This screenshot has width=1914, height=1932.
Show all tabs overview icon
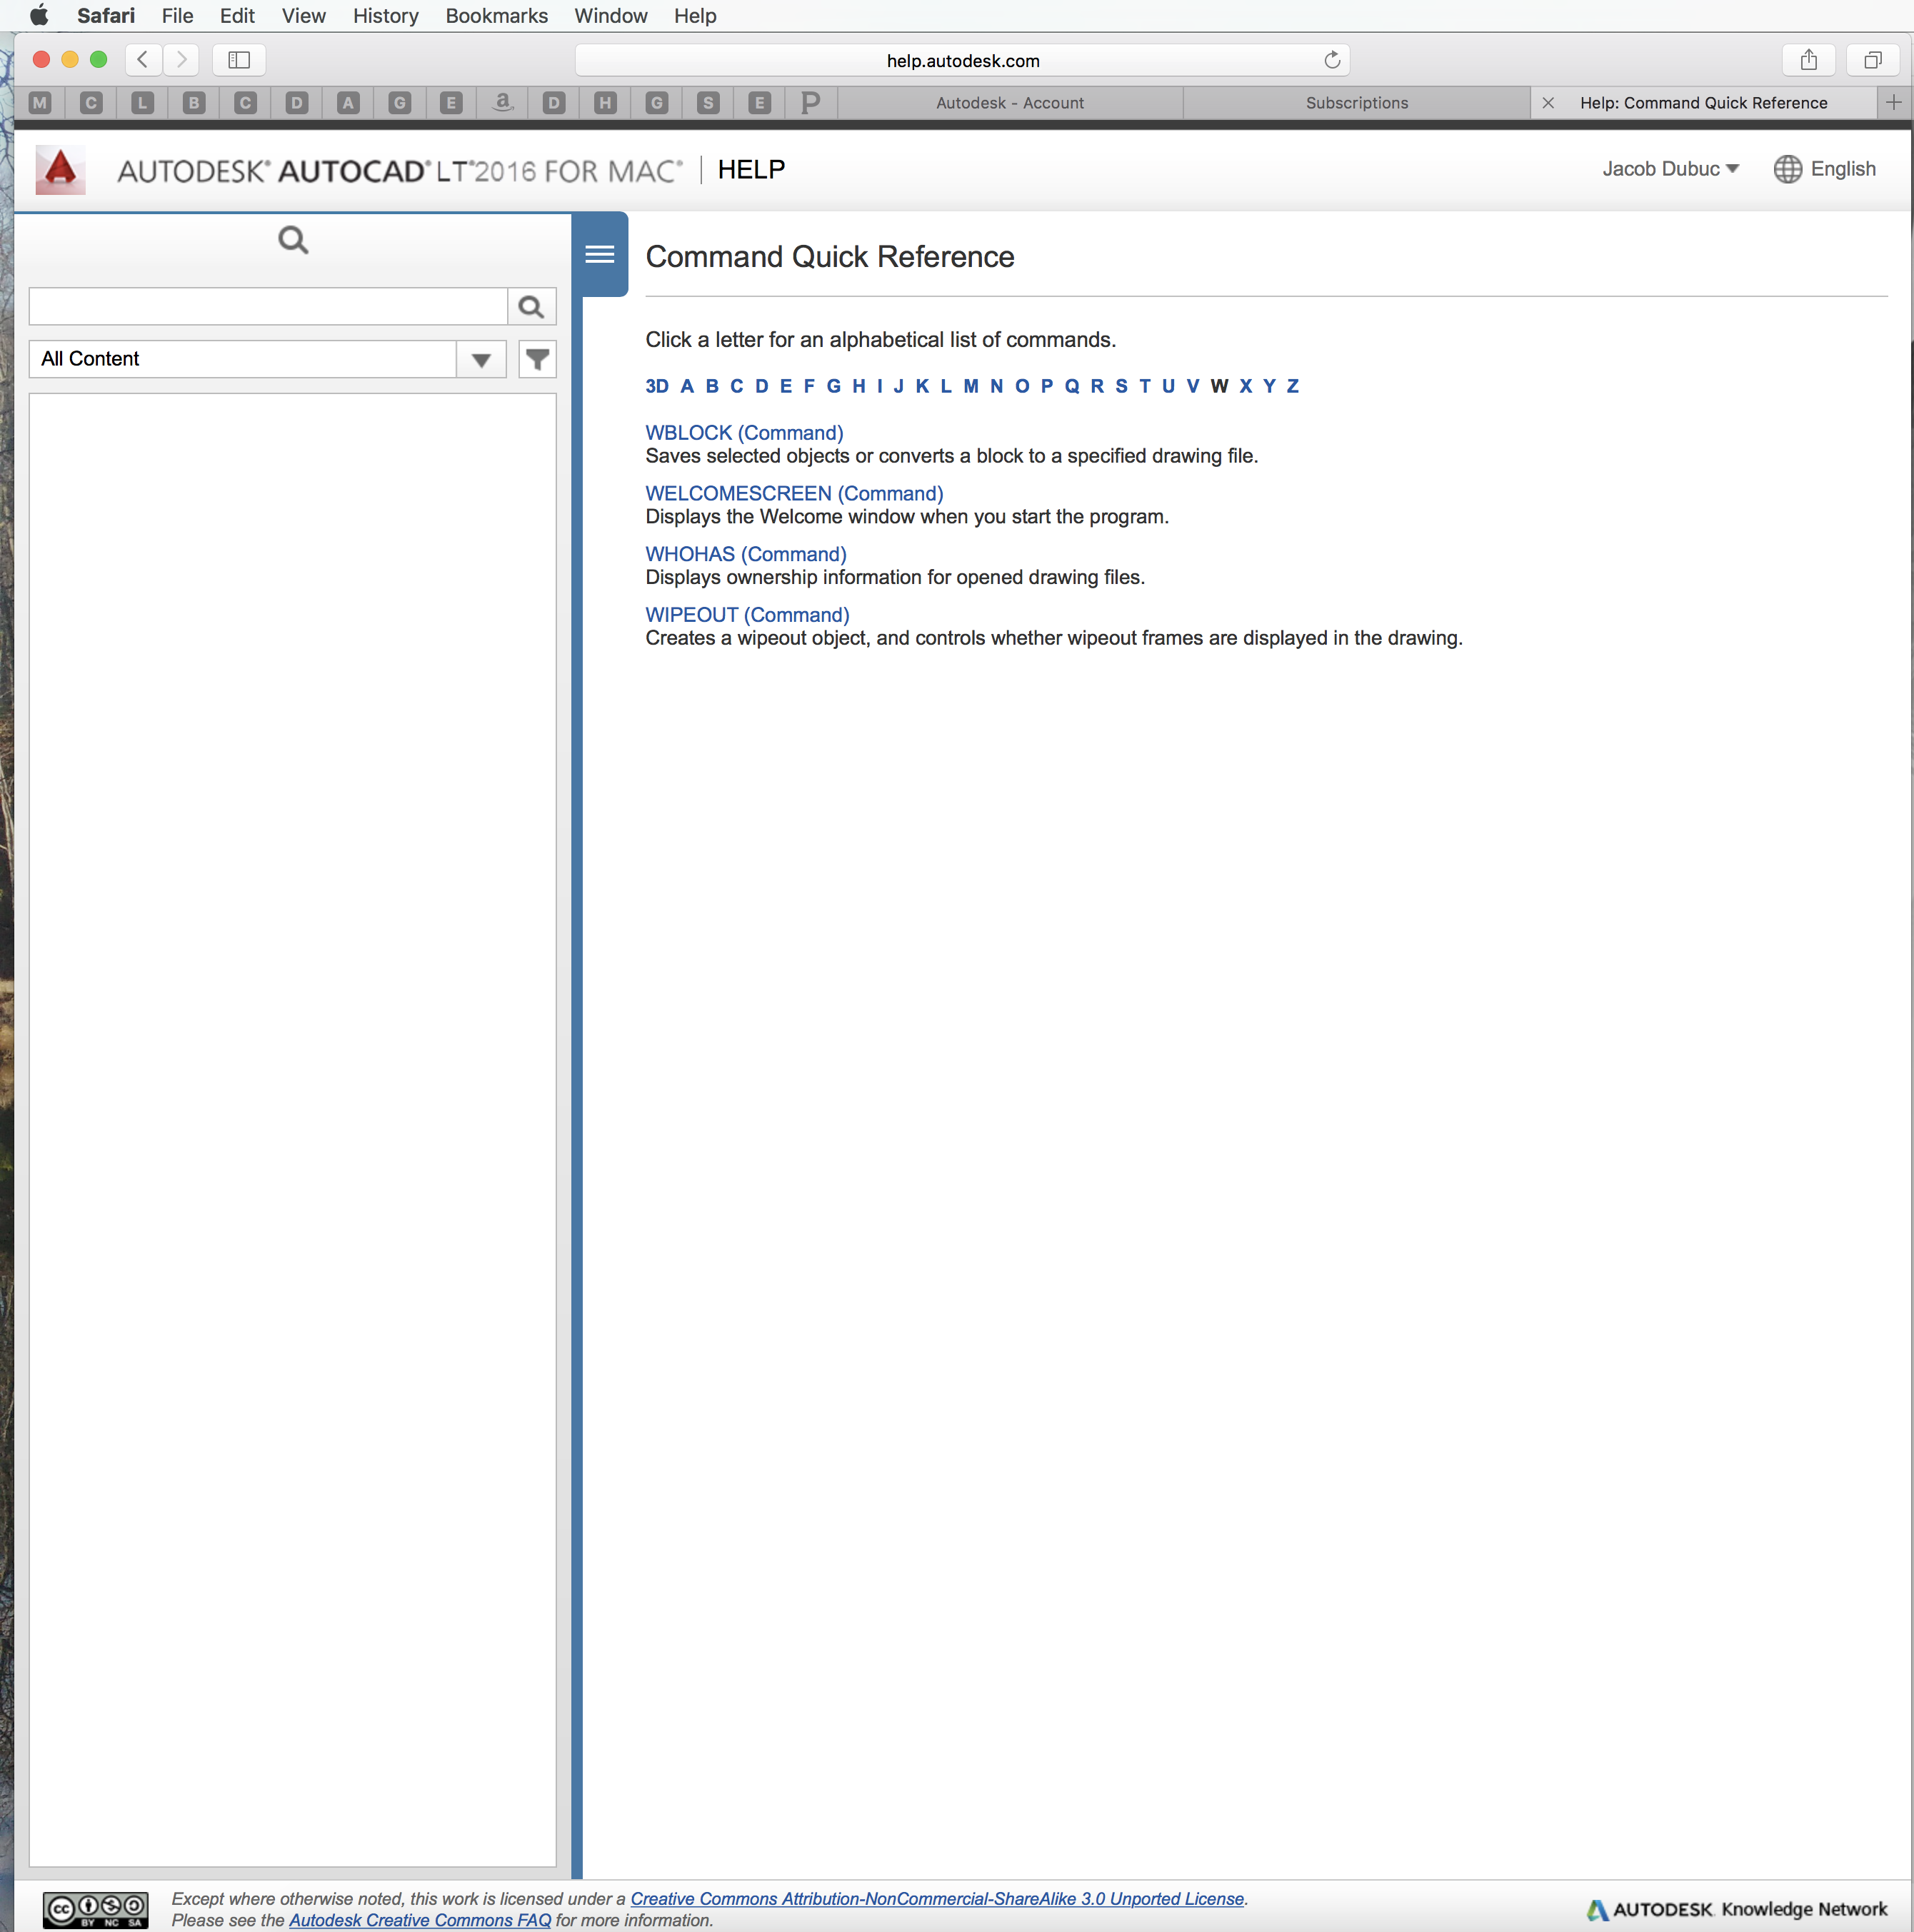tap(1872, 60)
